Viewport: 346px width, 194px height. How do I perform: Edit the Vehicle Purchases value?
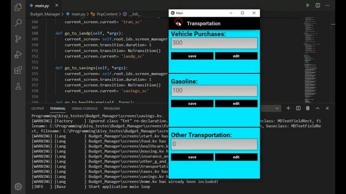(236, 56)
